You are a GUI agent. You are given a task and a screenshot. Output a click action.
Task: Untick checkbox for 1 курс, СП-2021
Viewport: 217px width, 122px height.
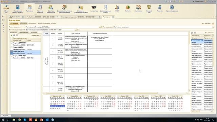(12, 52)
